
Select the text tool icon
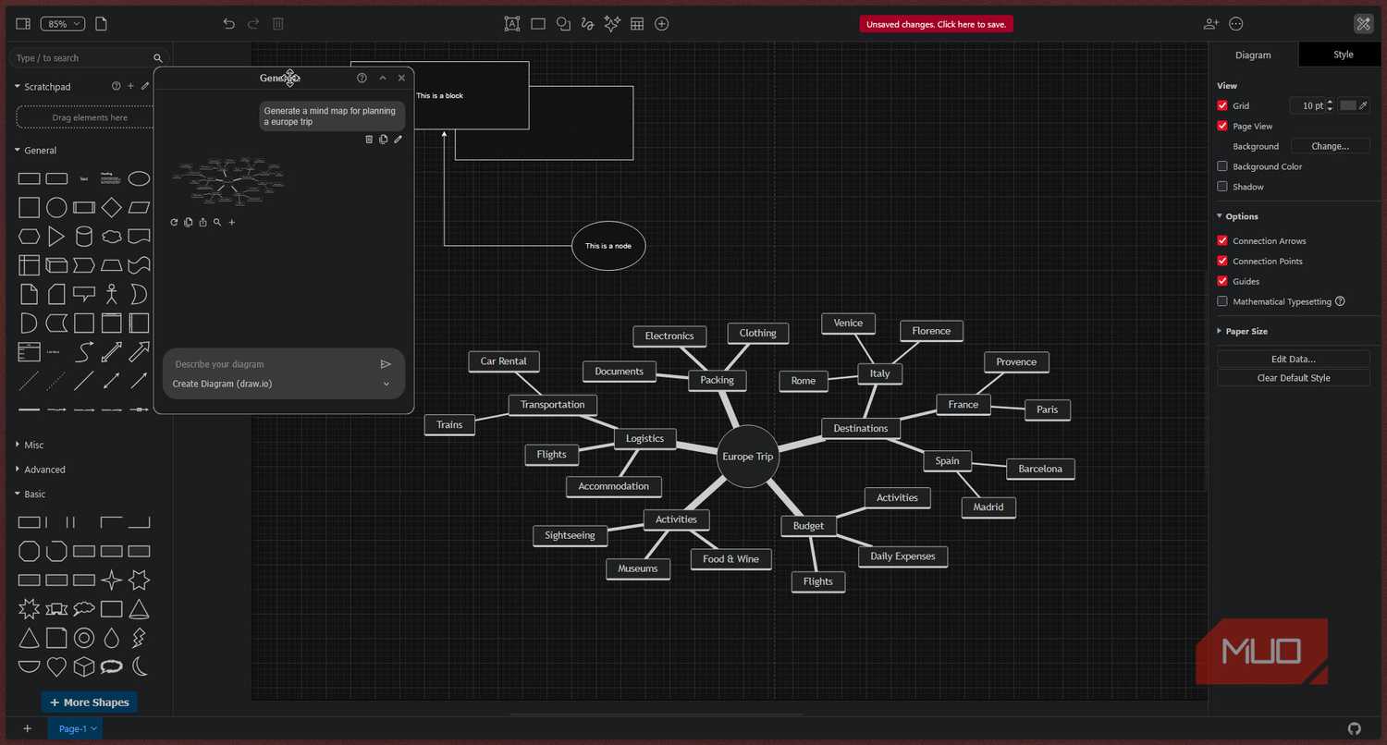pyautogui.click(x=512, y=24)
